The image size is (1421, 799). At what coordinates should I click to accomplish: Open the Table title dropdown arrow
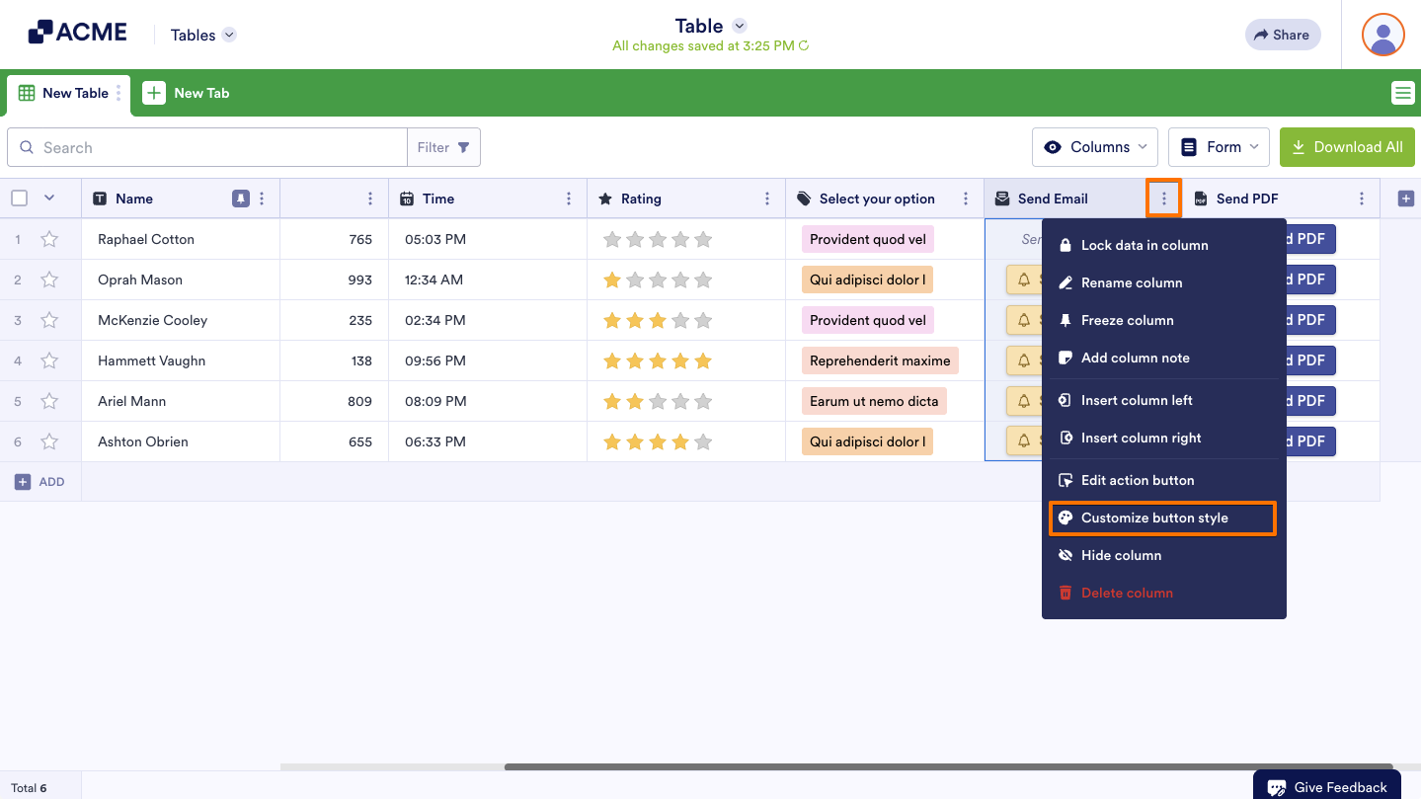point(740,26)
